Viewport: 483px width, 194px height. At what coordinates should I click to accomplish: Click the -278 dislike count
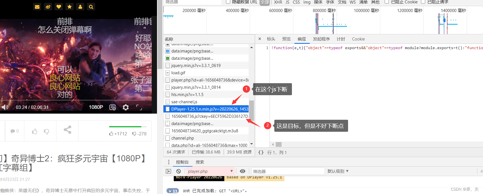[x=139, y=134]
